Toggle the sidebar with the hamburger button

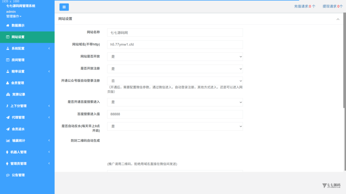(64, 7)
